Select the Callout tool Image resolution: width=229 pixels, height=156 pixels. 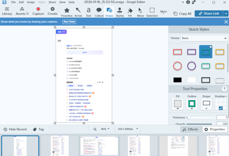click(x=99, y=12)
